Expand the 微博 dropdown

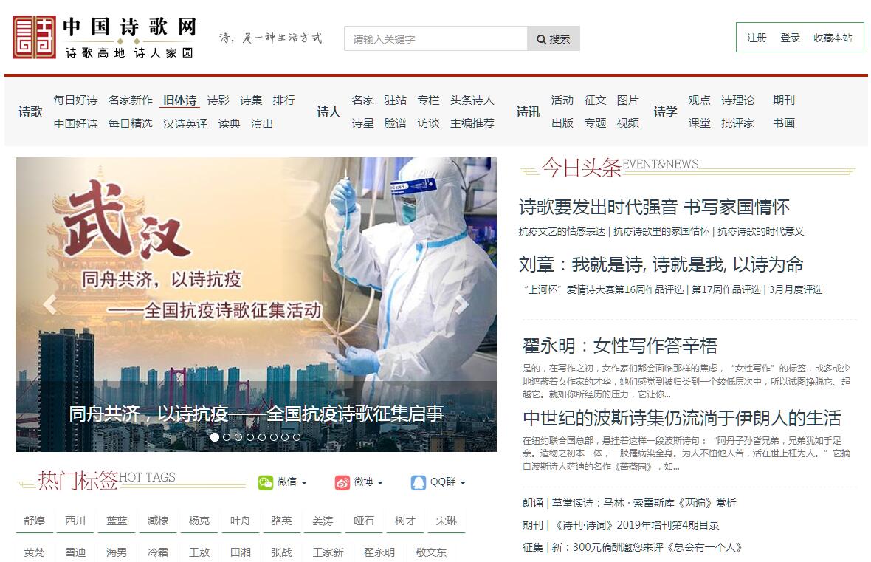[368, 482]
